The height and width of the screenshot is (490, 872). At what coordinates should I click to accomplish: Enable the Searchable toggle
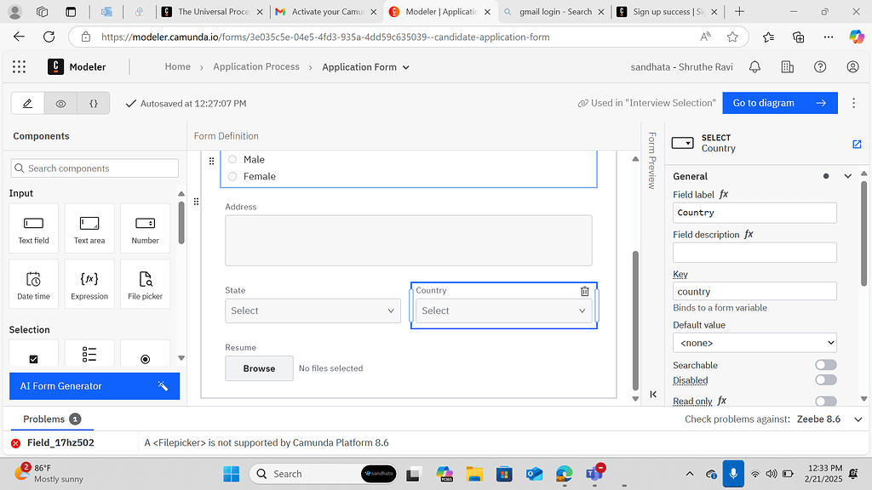pos(825,364)
